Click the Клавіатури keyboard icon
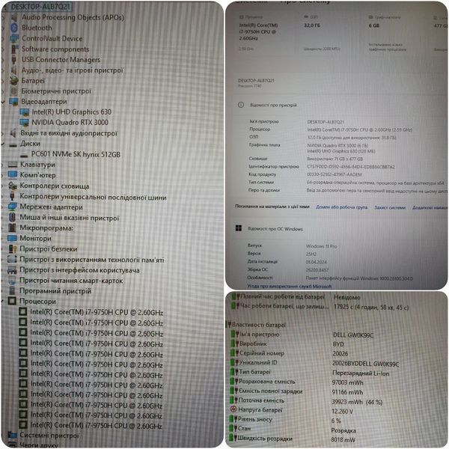449x449 pixels. pos(13,165)
